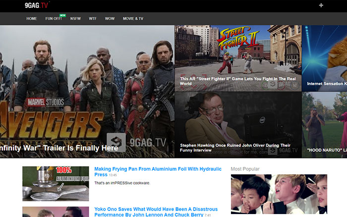This screenshot has height=217, width=347.
Task: Open the FUN OFF! section
Action: (x=54, y=18)
